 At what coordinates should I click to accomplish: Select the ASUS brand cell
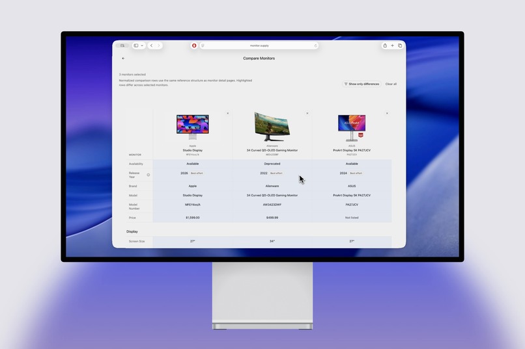[352, 186]
